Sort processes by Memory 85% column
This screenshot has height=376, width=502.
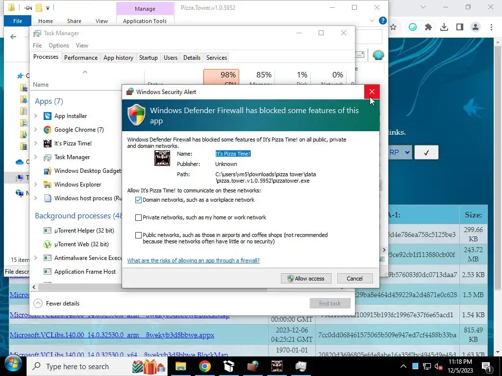(257, 78)
